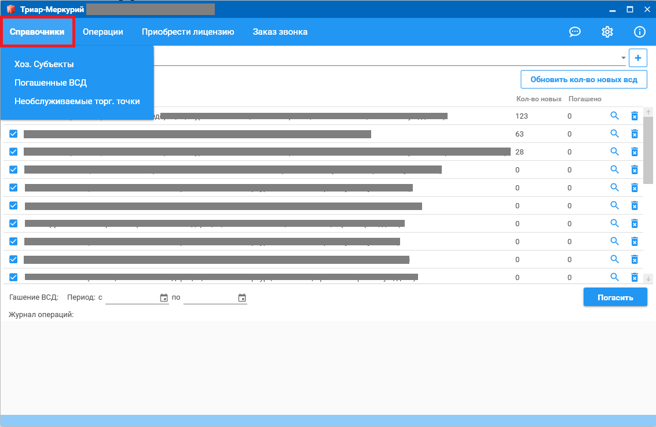This screenshot has width=656, height=427.
Task: Open Операции menu
Action: (103, 32)
